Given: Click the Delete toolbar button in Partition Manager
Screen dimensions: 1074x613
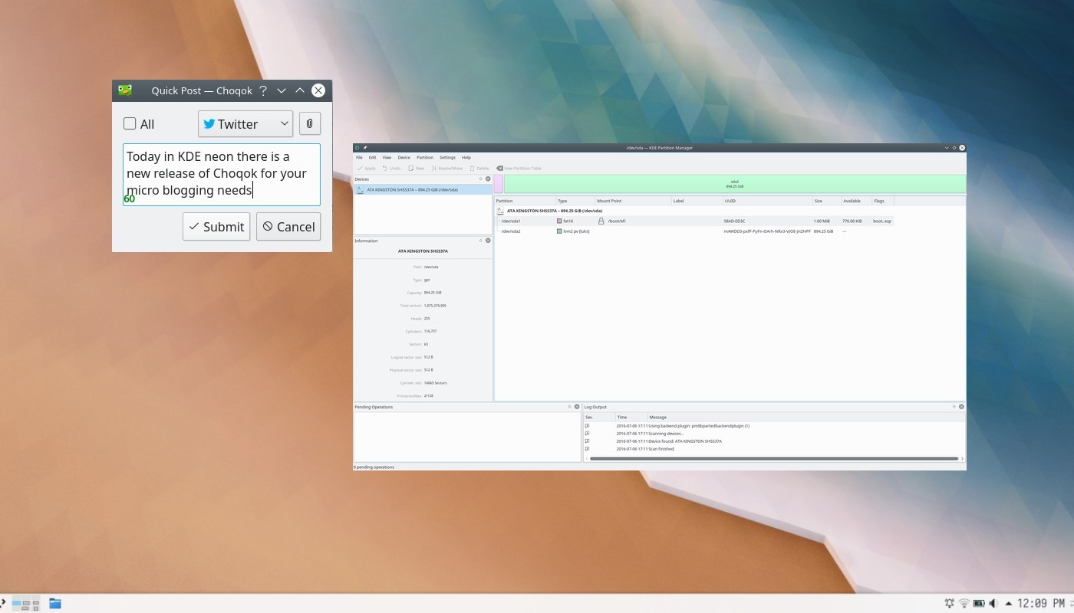Looking at the screenshot, I should [479, 168].
